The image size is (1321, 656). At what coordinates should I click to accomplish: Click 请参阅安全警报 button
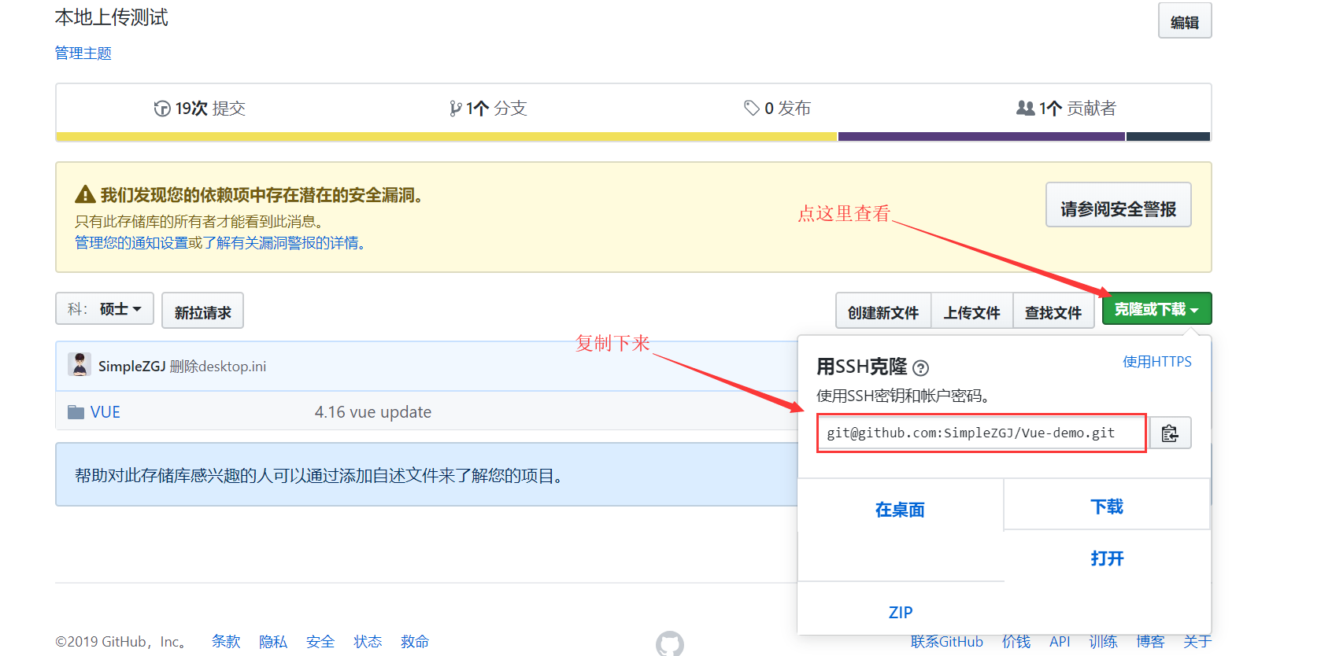point(1118,205)
